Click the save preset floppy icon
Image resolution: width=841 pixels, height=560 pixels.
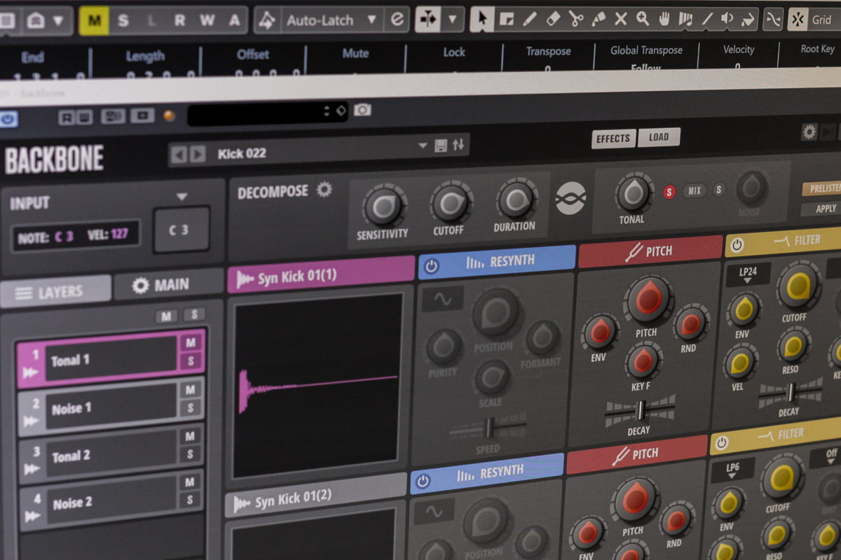click(x=441, y=146)
